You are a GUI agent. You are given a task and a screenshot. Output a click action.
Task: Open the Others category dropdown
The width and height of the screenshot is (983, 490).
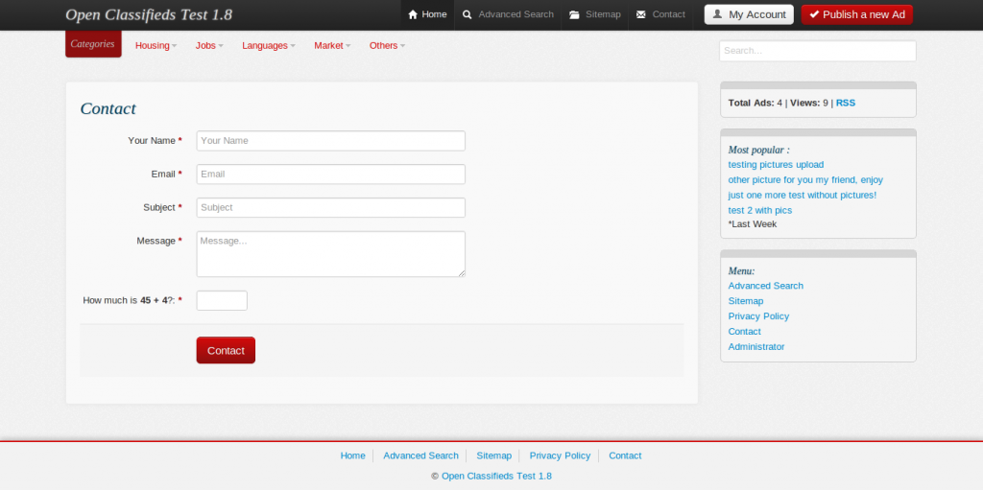(388, 45)
